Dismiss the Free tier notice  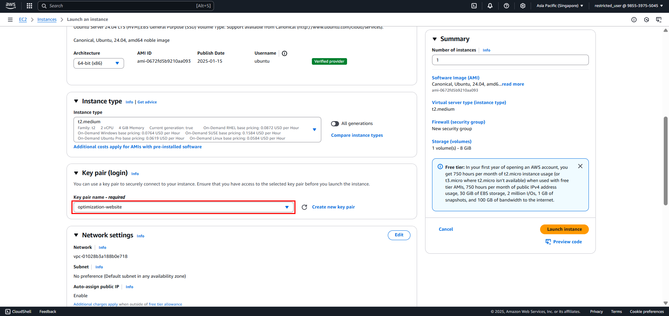(x=580, y=166)
